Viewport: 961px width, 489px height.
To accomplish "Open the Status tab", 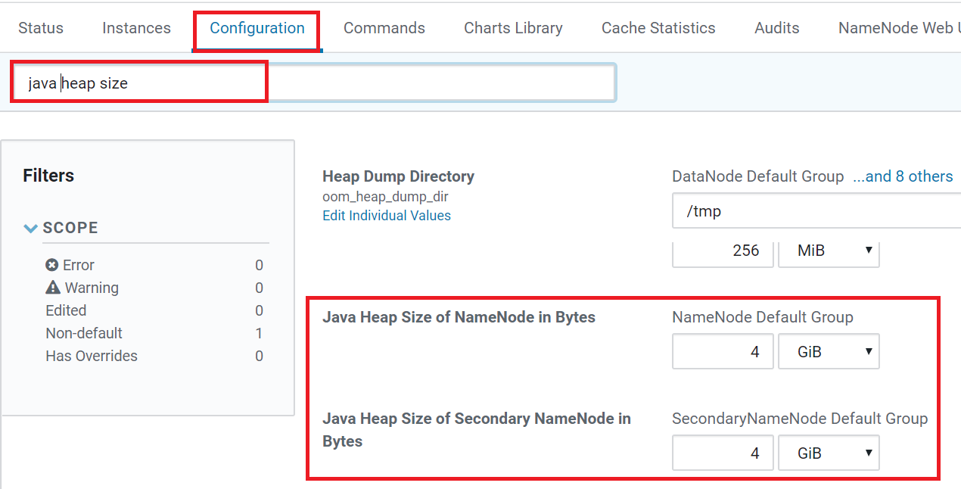I will click(41, 28).
